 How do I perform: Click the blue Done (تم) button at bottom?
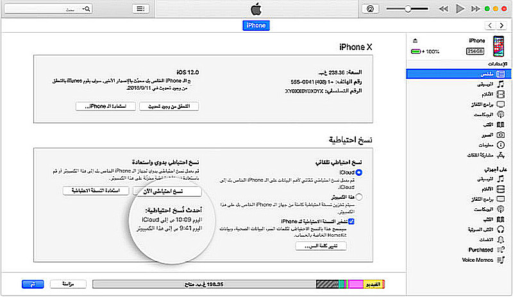click(33, 284)
